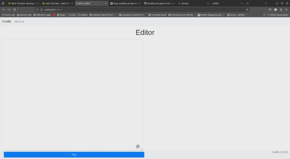Screen dimensions: 290x159
Task: Expand the hidden bookmarks overflow chevron
Action: coord(264,15)
